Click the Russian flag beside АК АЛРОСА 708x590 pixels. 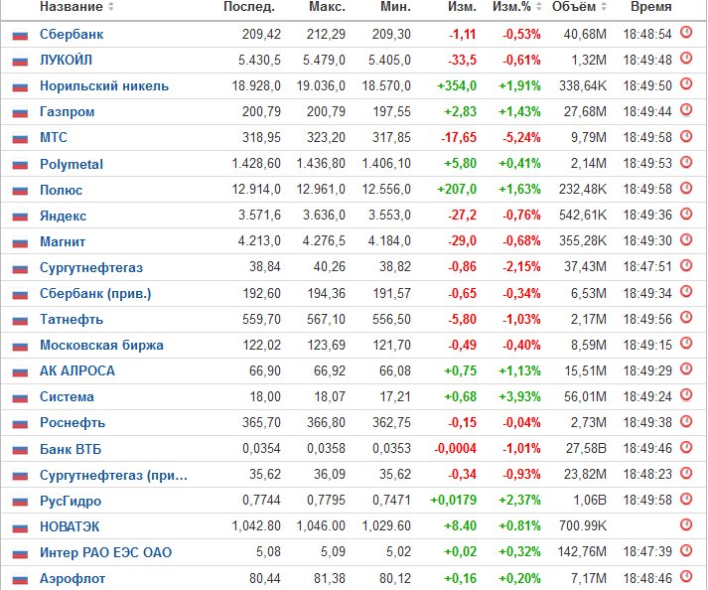(x=20, y=372)
